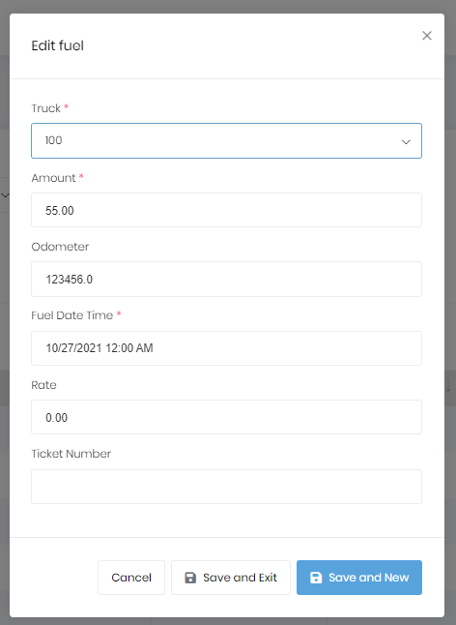Viewport: 456px width, 625px height.
Task: Close the Edit fuel dialog with the X
Action: point(427,36)
